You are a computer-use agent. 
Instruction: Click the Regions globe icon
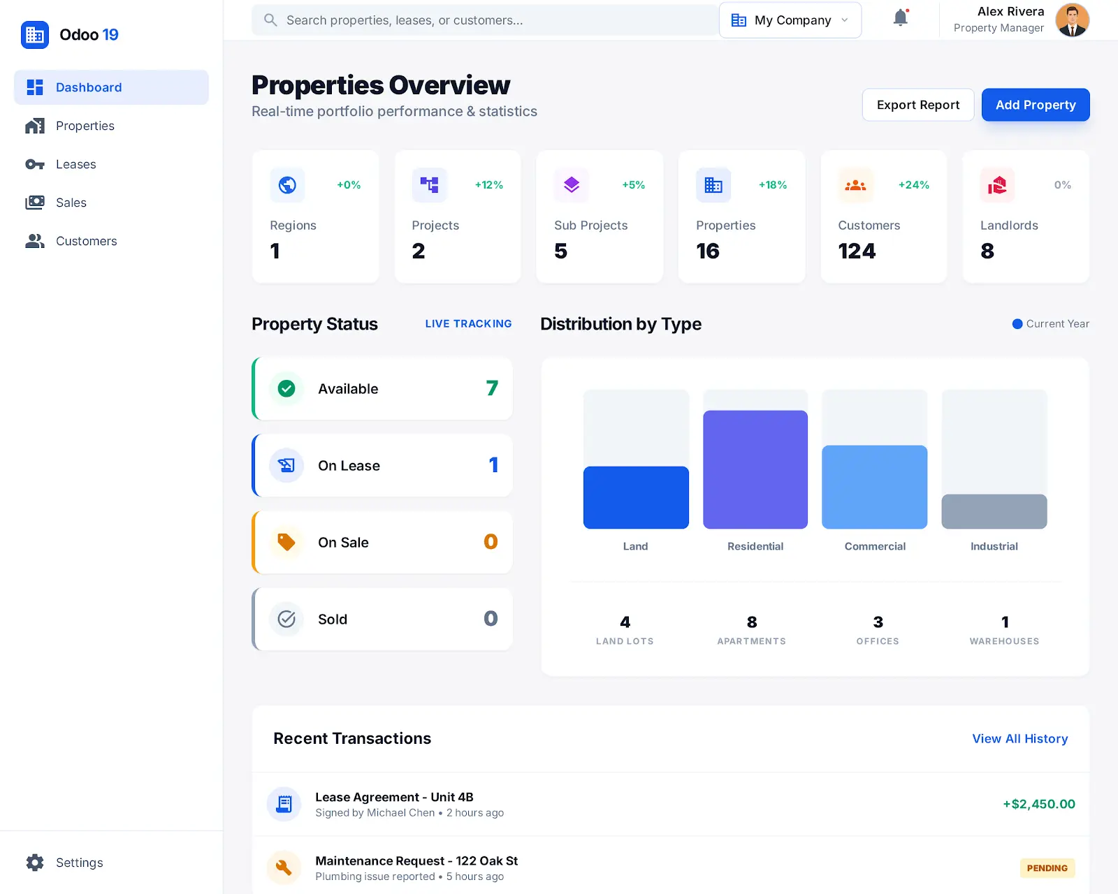point(287,185)
